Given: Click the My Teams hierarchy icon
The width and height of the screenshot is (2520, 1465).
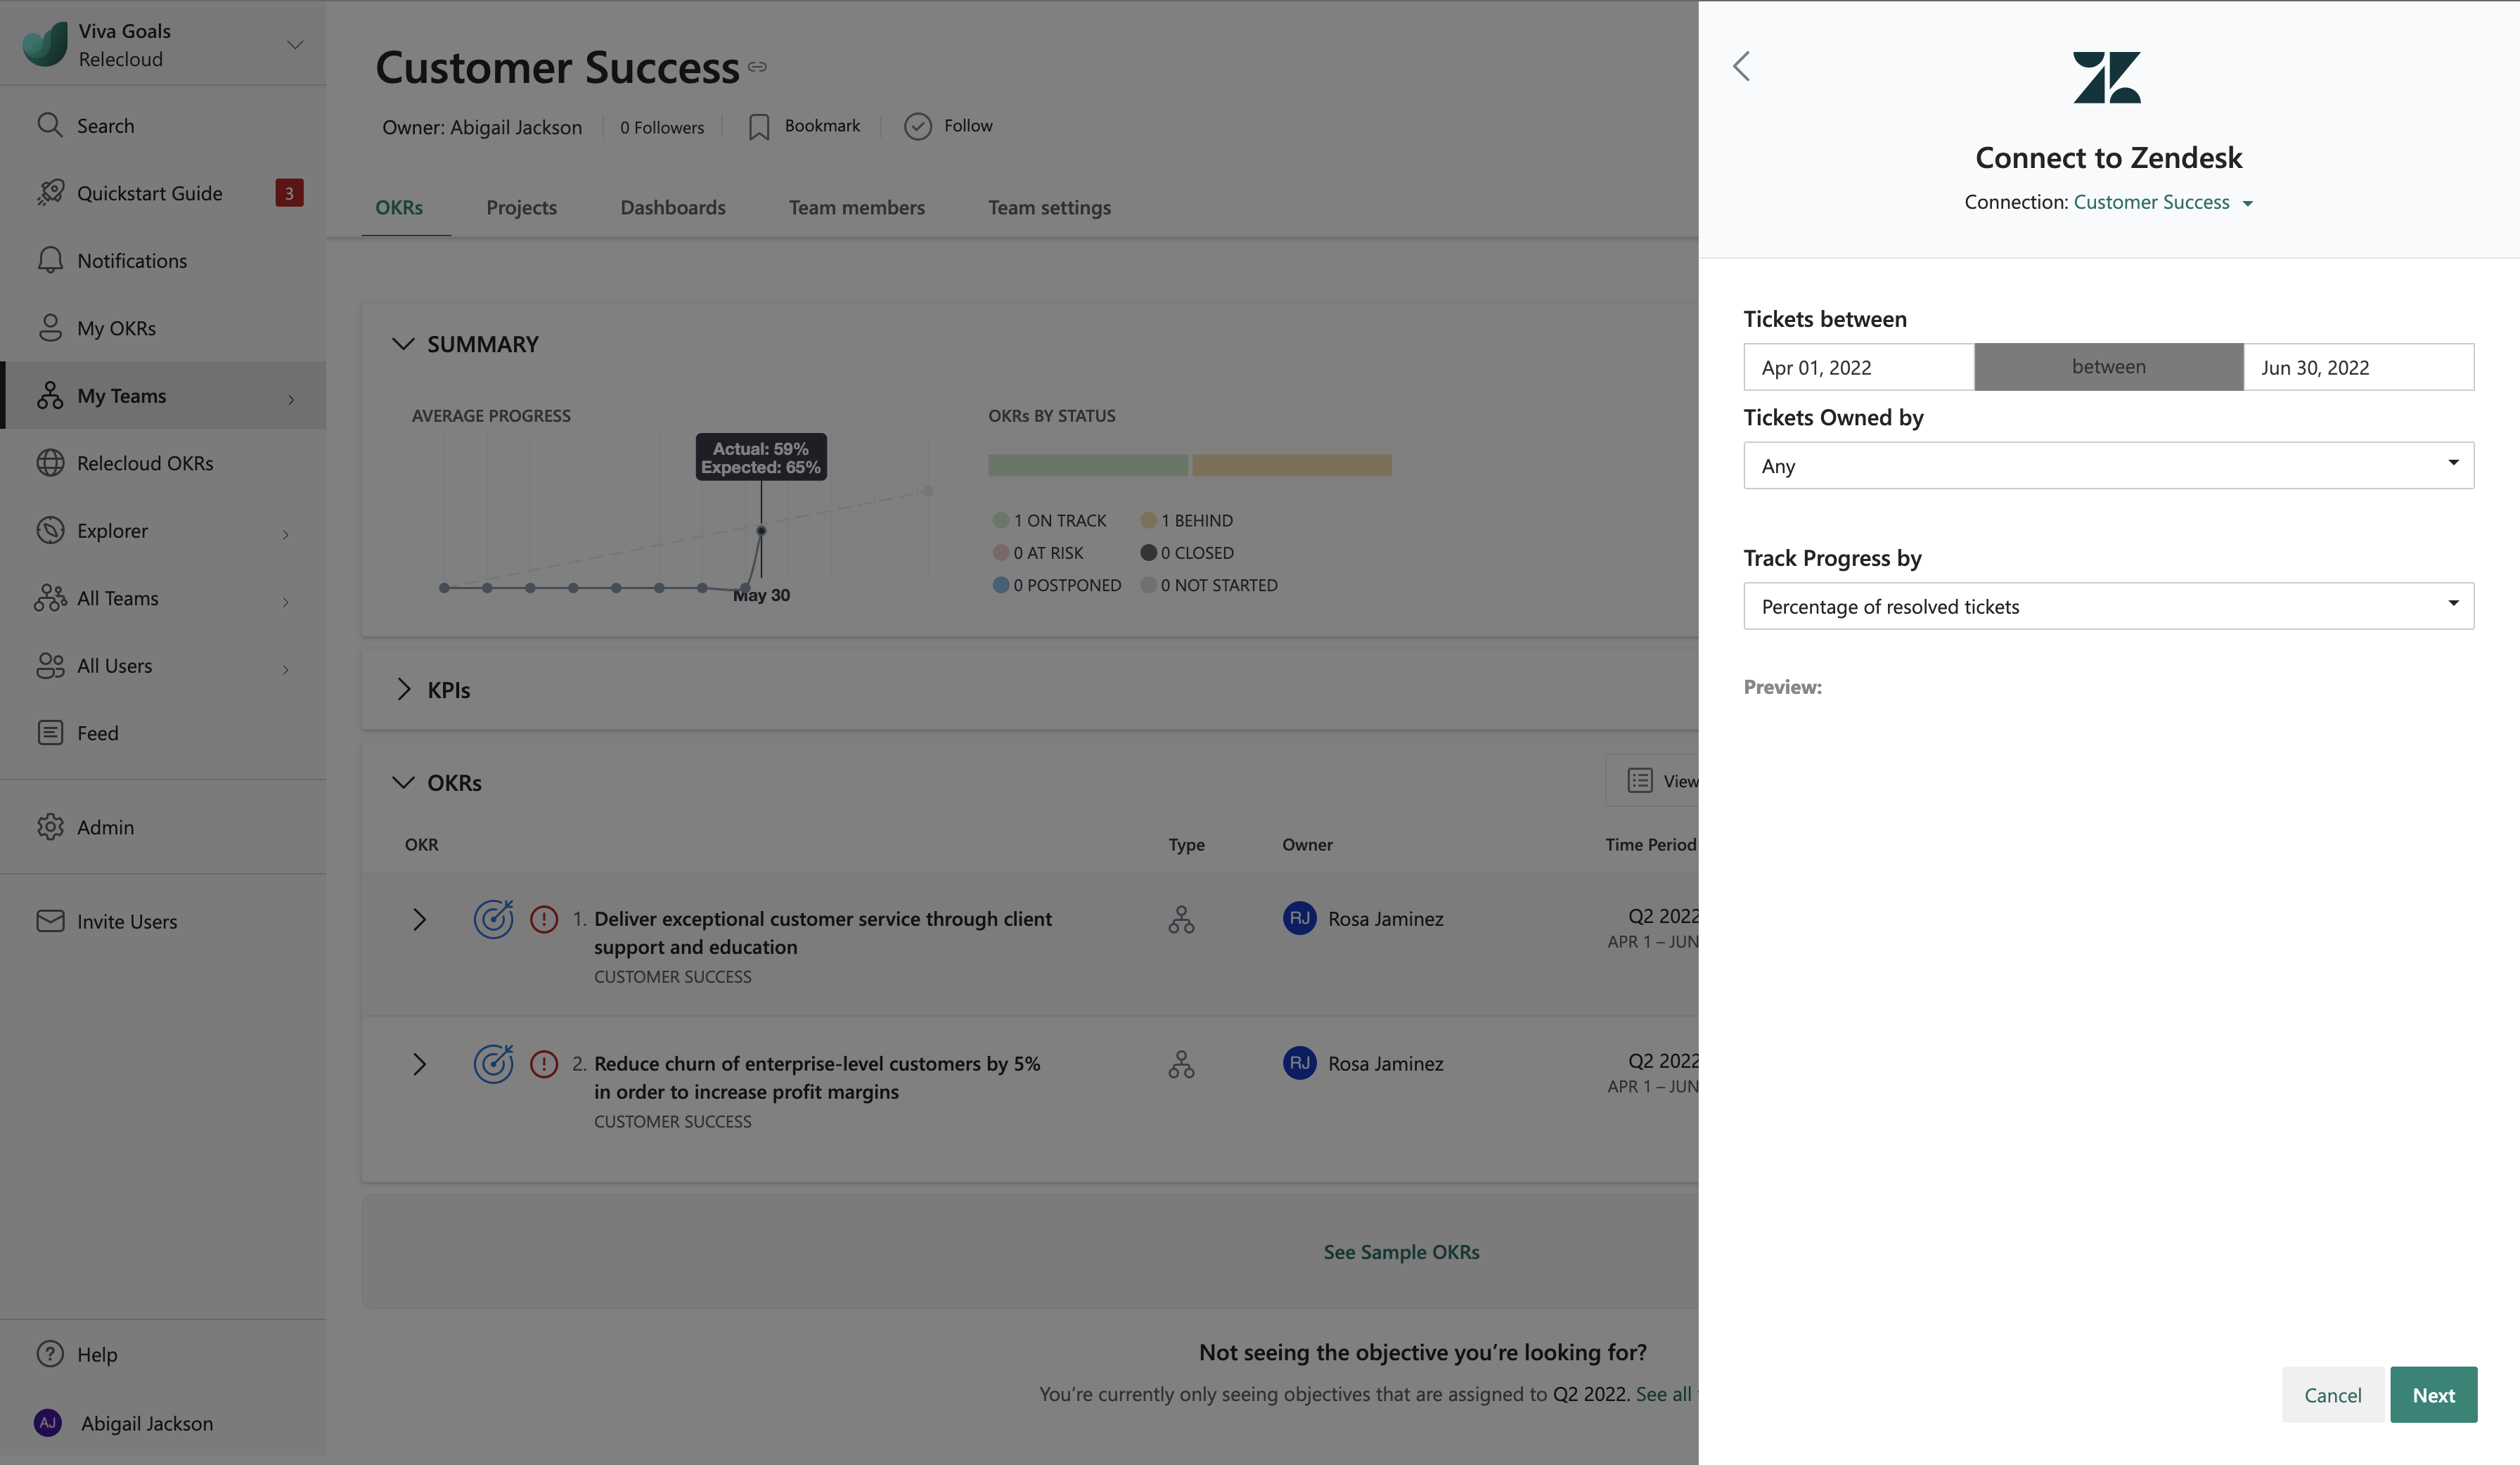Looking at the screenshot, I should (x=50, y=395).
